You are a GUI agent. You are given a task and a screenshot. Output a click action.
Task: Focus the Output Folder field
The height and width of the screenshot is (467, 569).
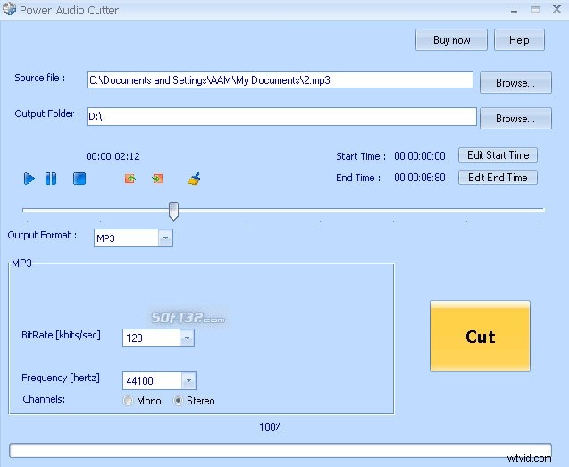click(281, 116)
